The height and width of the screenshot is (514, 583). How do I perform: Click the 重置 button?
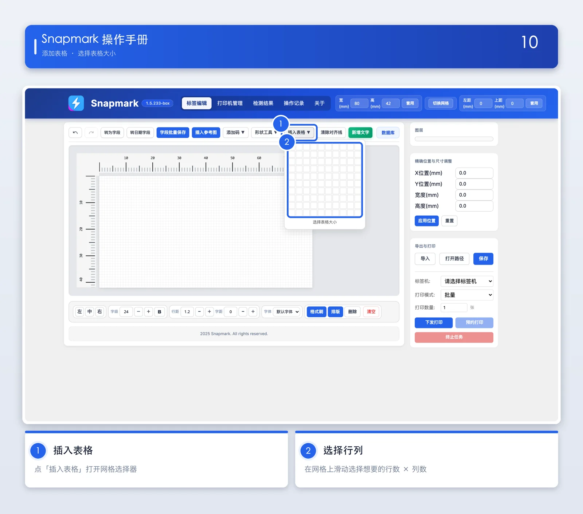pos(449,221)
